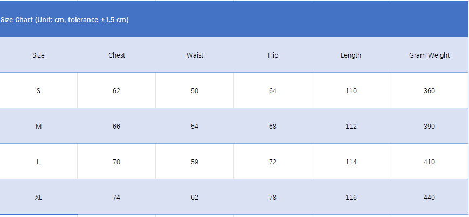Click the Gram Weight column header
The height and width of the screenshot is (217, 469).
click(429, 55)
